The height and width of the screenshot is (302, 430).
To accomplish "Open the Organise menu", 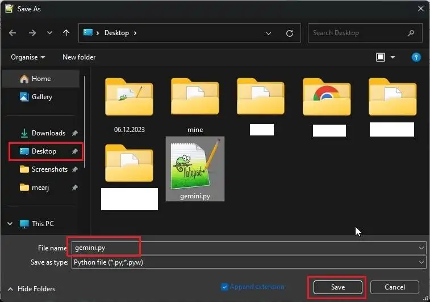I will point(28,57).
